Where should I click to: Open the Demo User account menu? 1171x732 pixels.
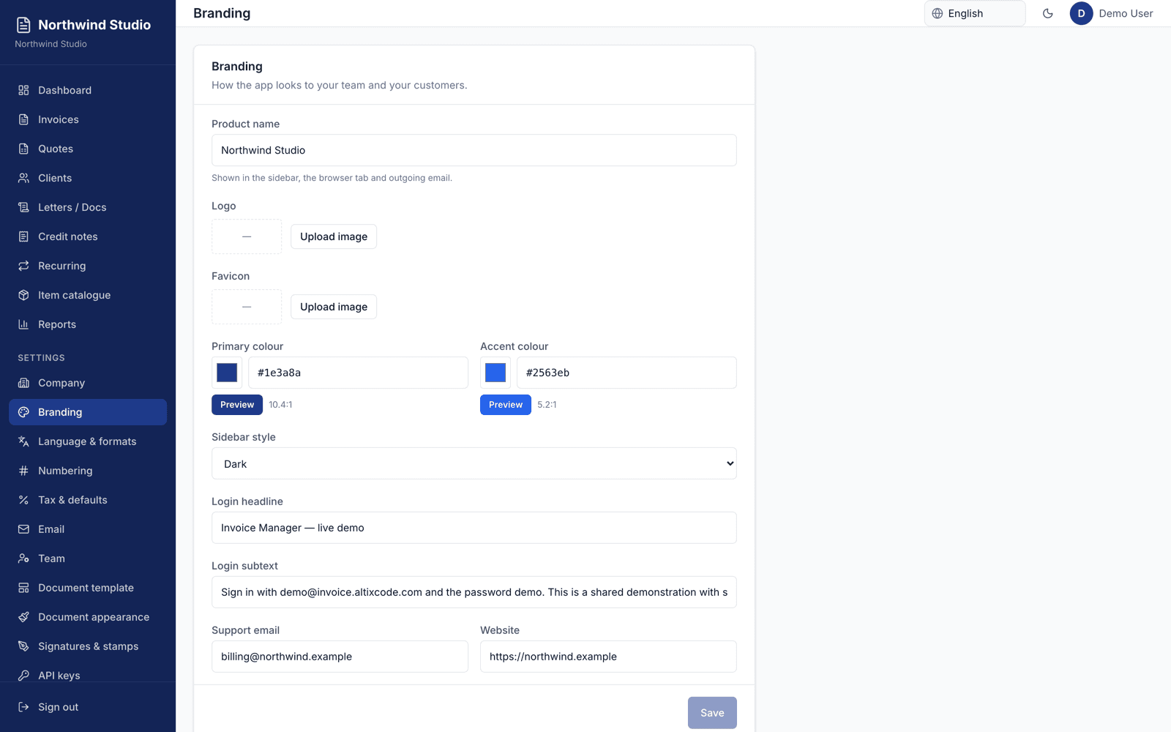click(1111, 13)
